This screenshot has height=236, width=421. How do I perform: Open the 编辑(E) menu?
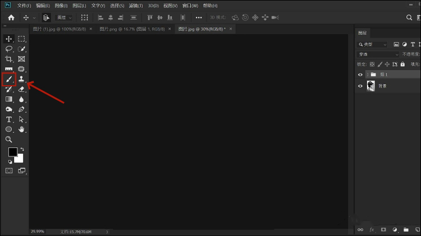[x=43, y=6]
